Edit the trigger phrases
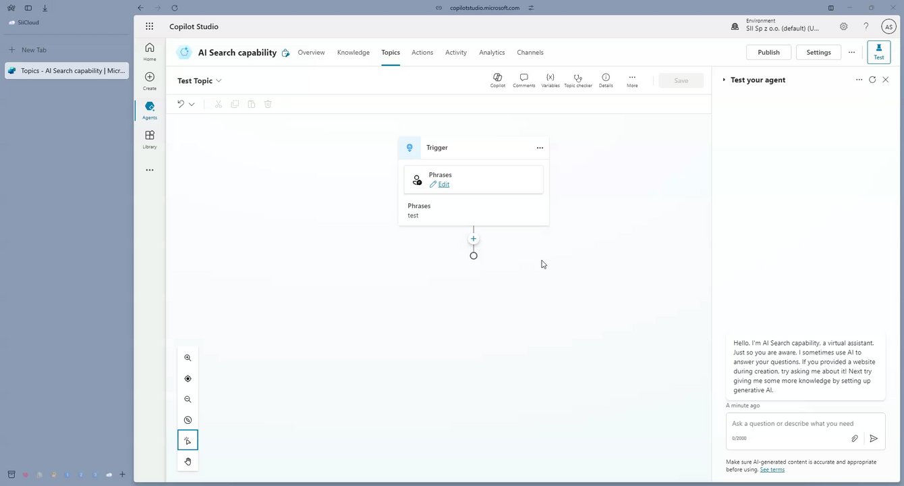The image size is (904, 486). click(x=439, y=184)
